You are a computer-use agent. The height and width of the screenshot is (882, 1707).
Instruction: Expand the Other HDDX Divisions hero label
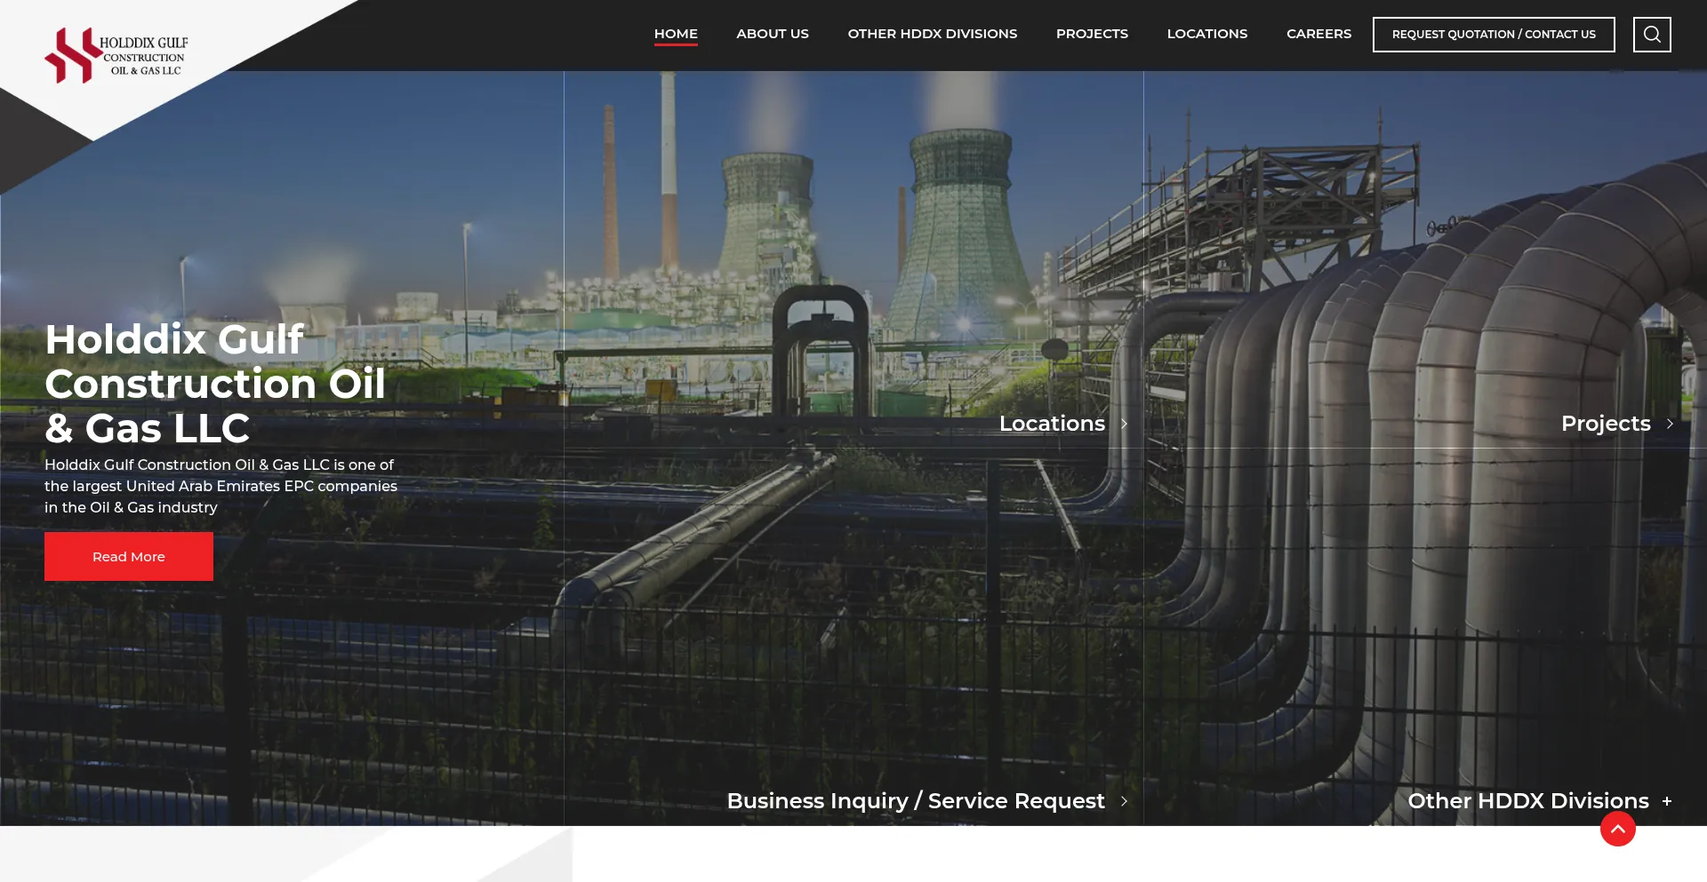point(1527,801)
